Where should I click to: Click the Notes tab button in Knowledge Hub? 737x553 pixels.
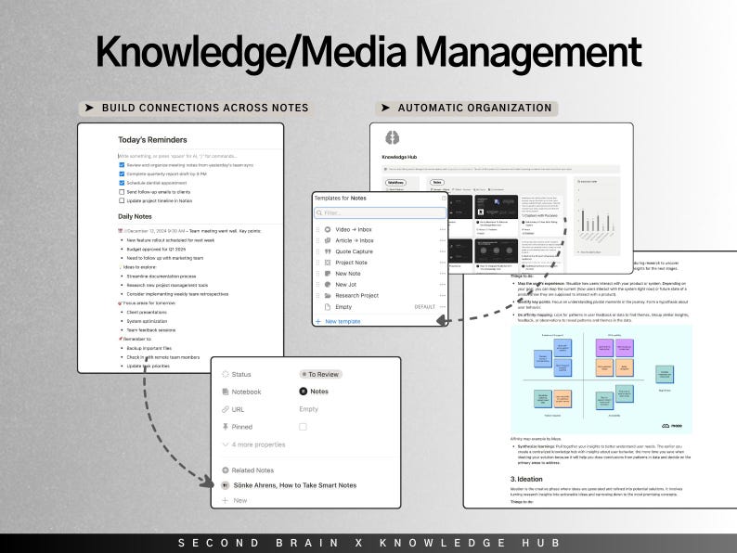pos(437,182)
